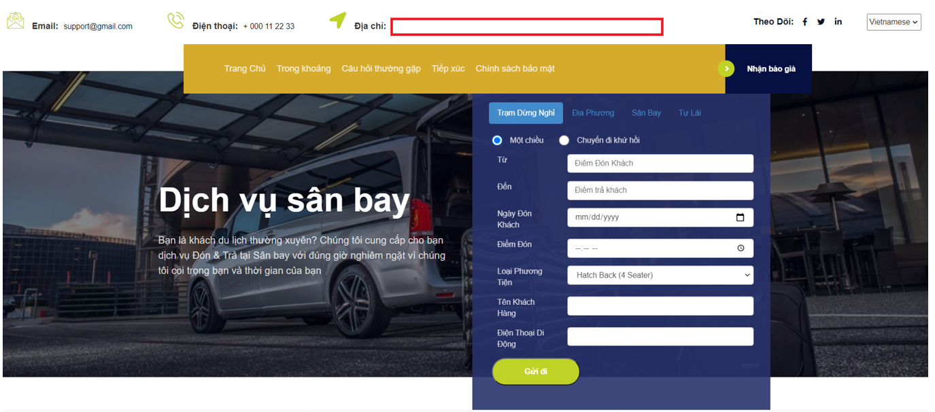Screen dimensions: 935x412
Task: Click the calendar icon in date field
Action: pyautogui.click(x=740, y=217)
